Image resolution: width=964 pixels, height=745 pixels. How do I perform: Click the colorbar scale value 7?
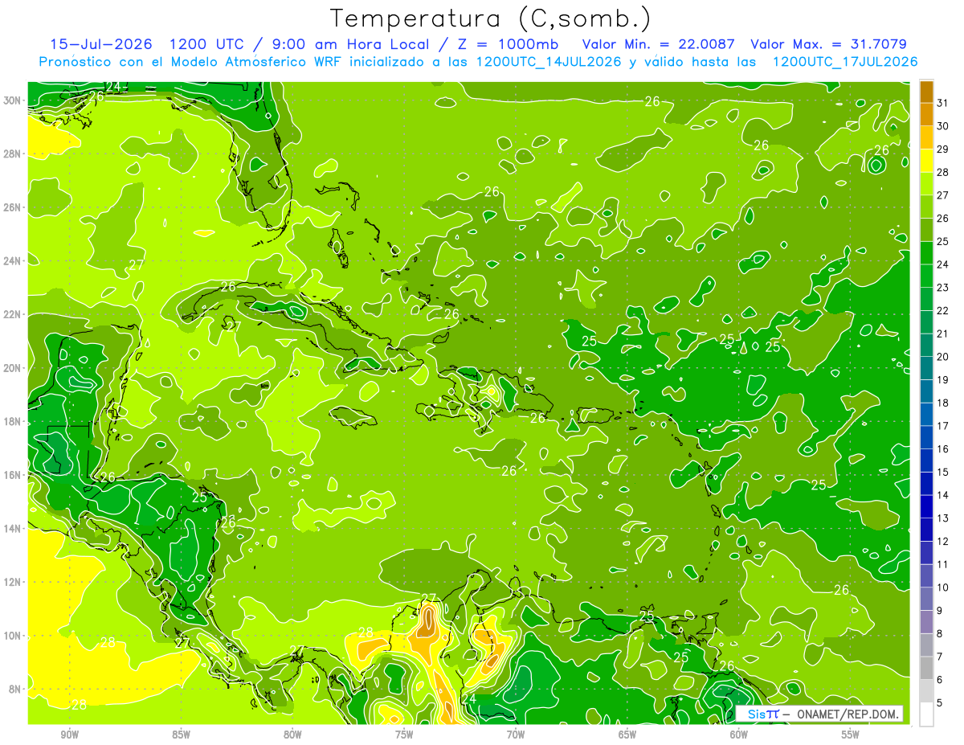(940, 657)
